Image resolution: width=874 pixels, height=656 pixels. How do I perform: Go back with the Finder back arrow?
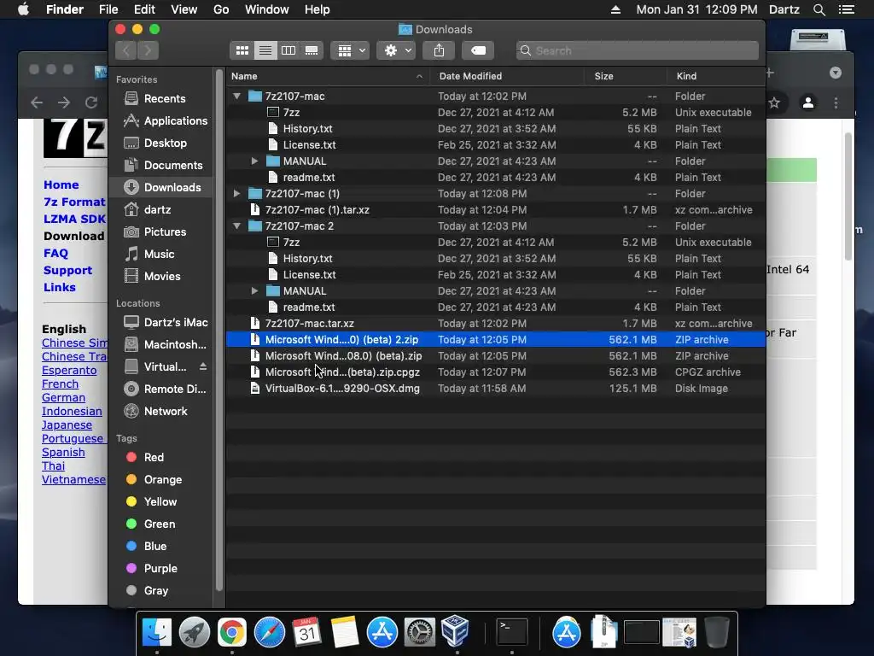pyautogui.click(x=126, y=50)
